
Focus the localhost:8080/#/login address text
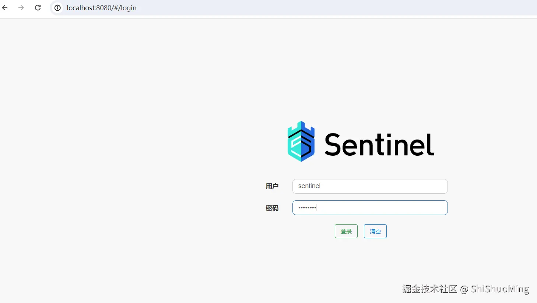pos(102,8)
